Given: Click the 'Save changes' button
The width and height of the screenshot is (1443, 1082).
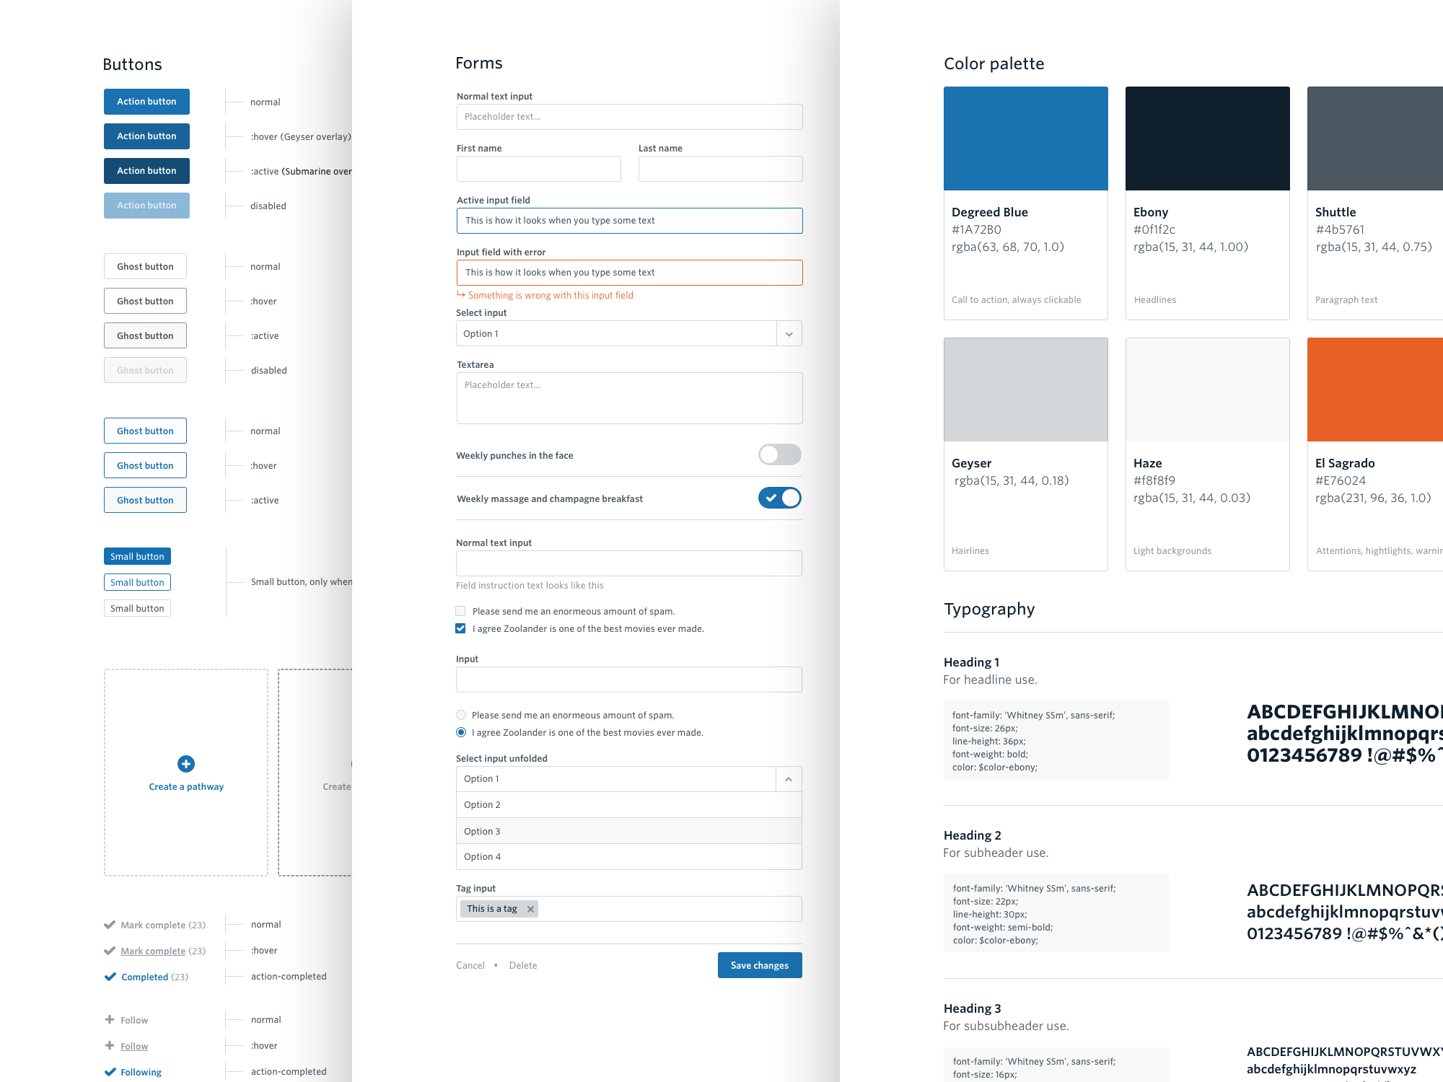Looking at the screenshot, I should pos(759,965).
